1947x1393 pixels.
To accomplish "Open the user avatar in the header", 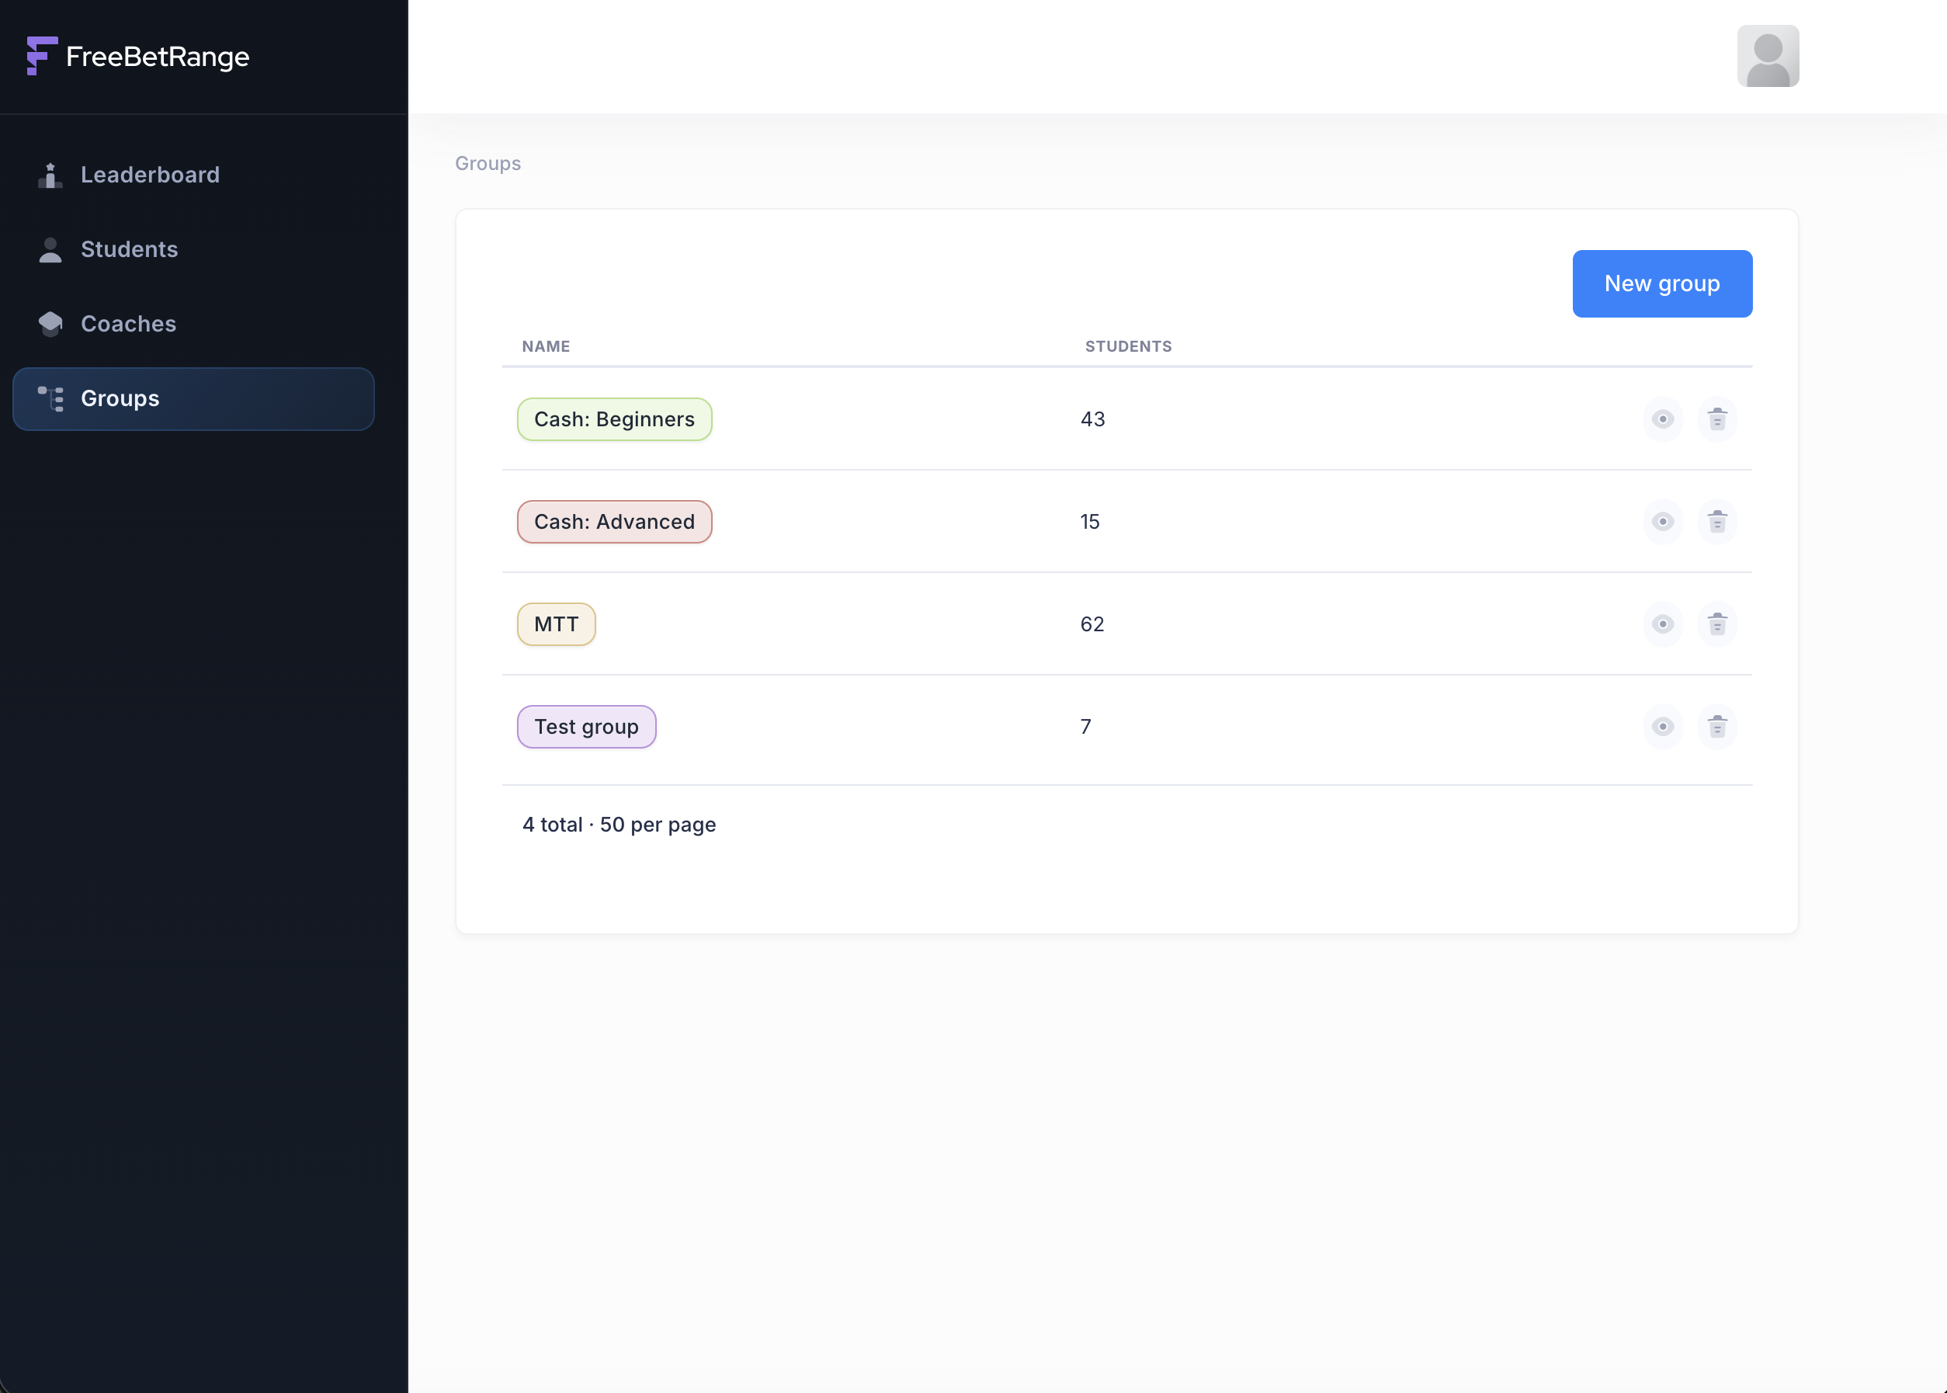I will tap(1768, 55).
